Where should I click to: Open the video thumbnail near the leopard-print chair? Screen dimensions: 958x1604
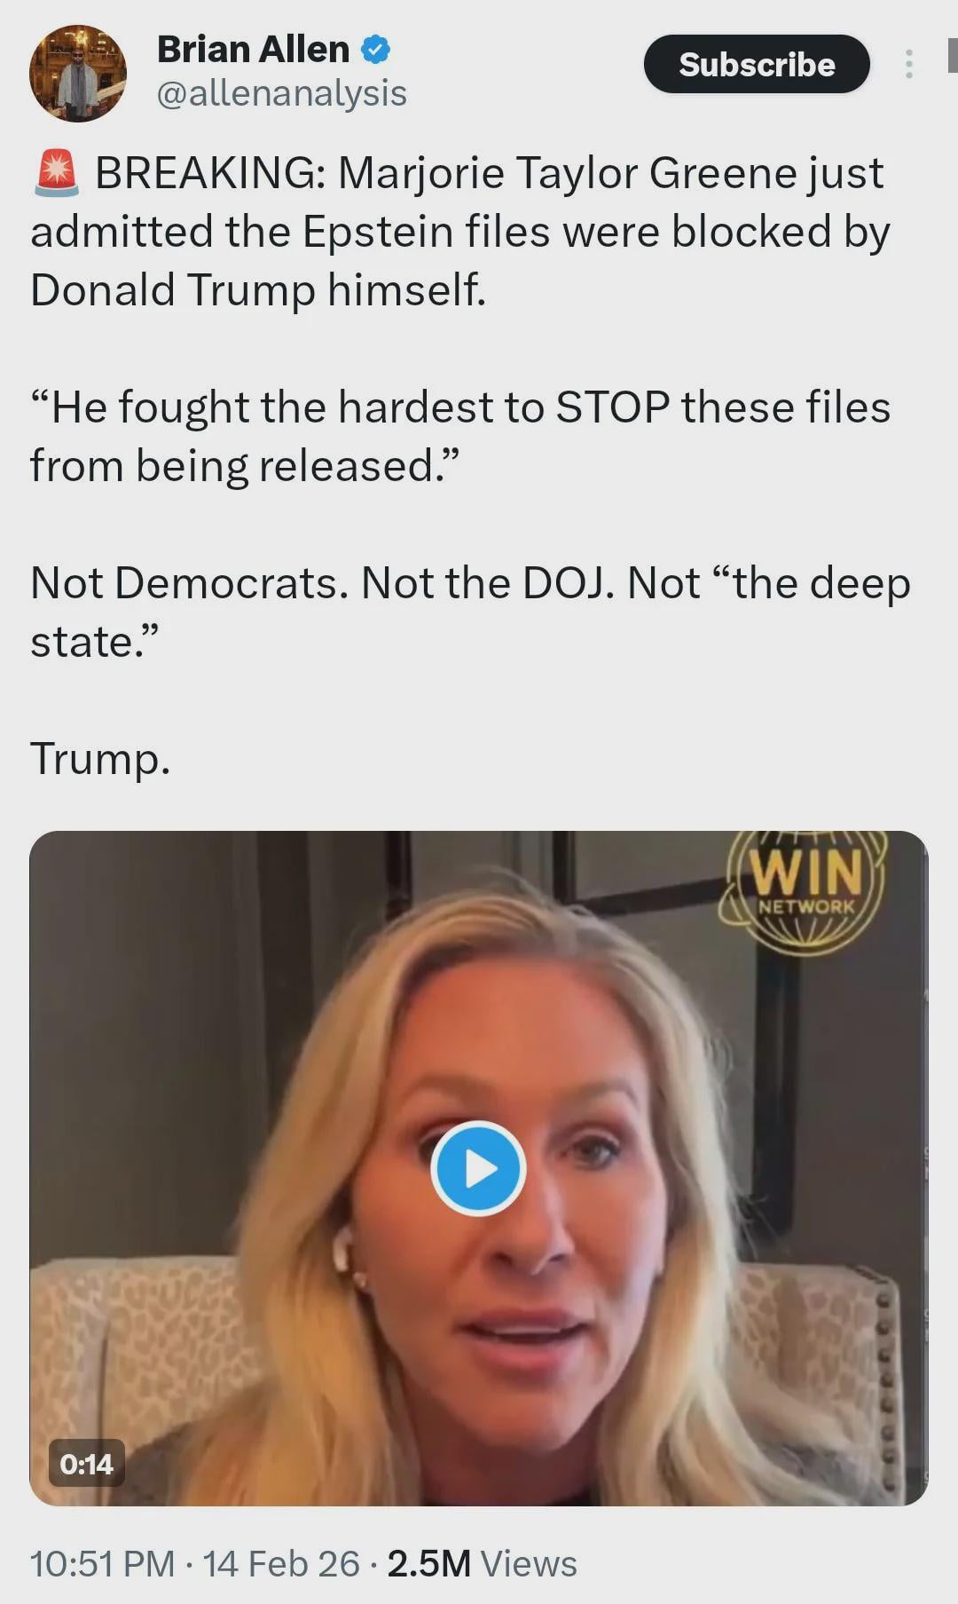tap(478, 1168)
